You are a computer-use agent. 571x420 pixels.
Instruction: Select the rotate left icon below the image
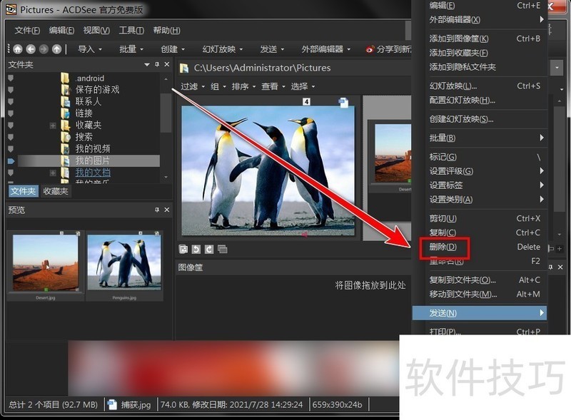click(x=196, y=250)
